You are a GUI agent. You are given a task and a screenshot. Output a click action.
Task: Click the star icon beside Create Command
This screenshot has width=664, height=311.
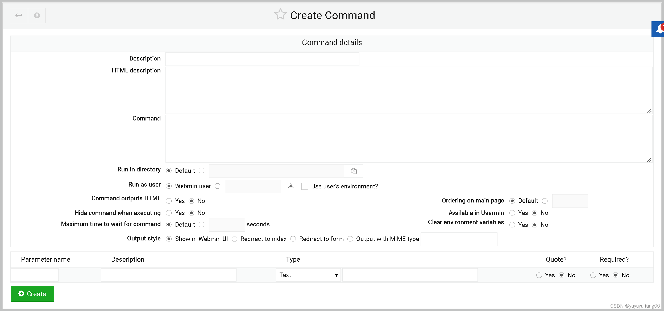click(x=281, y=15)
